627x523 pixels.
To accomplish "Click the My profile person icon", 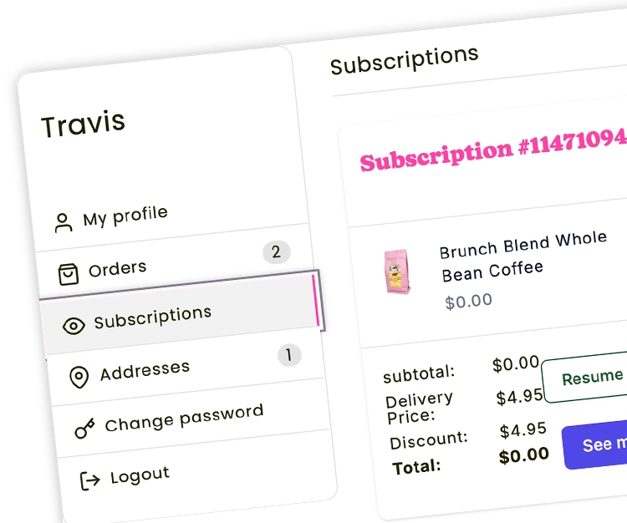I will [x=63, y=222].
